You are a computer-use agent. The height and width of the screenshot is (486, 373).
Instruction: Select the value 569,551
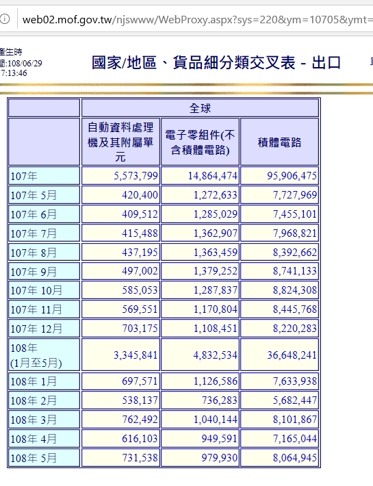[140, 309]
